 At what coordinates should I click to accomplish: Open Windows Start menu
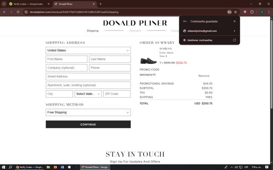[3, 167]
